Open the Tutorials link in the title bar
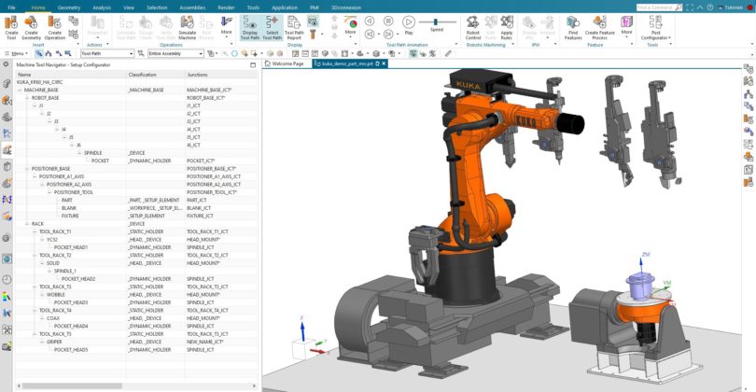The image size is (756, 392). 734,7
